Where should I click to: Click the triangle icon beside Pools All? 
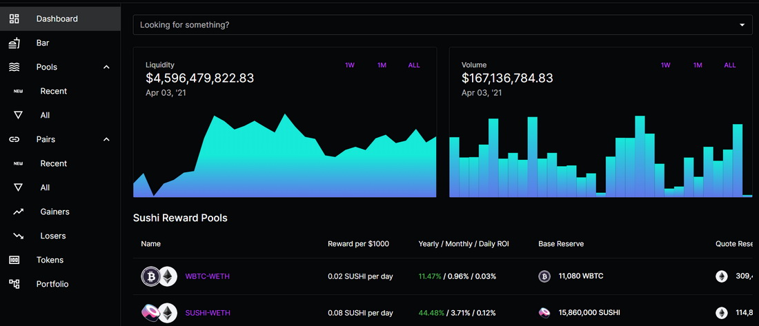(18, 115)
